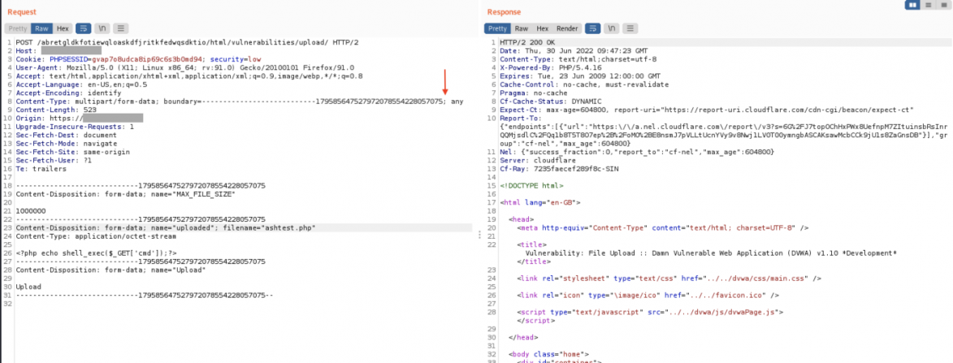Click the Accept-Language: en-US header line
Viewport: 953px width, 363px height.
pyautogui.click(x=80, y=85)
